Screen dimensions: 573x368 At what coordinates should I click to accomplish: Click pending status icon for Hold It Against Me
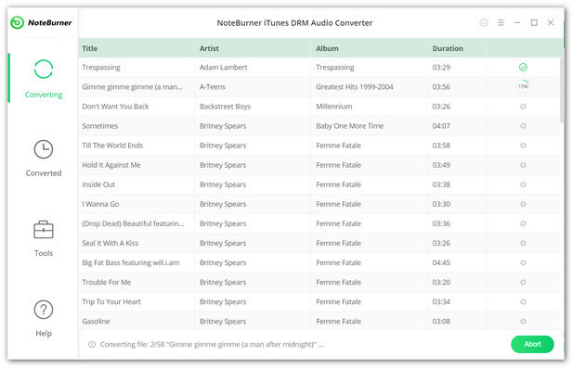[523, 165]
